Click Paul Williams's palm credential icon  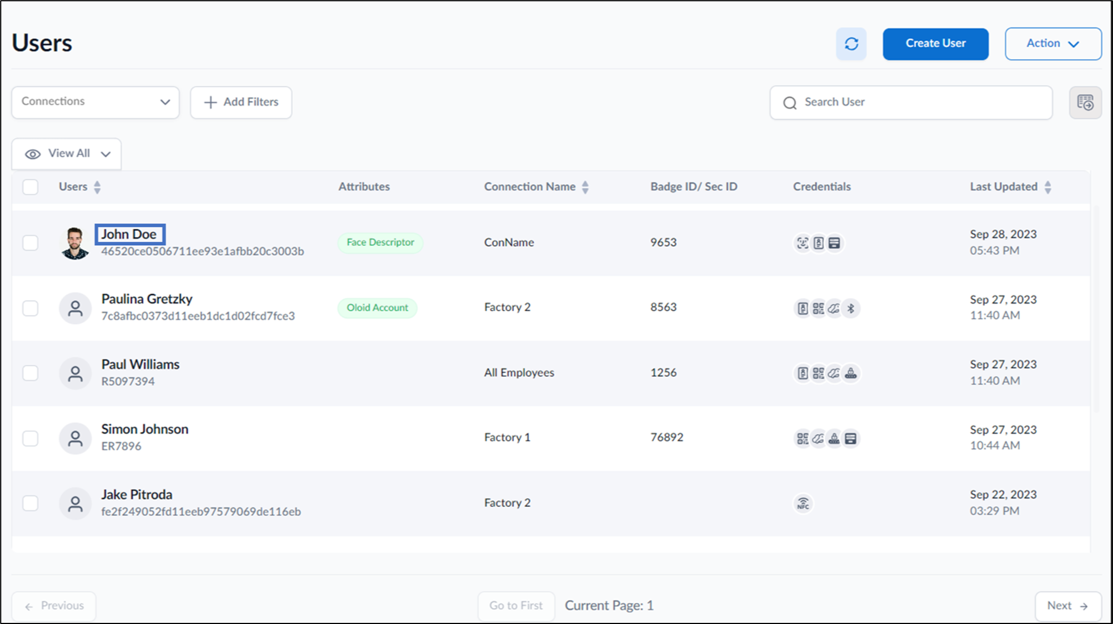pyautogui.click(x=834, y=373)
